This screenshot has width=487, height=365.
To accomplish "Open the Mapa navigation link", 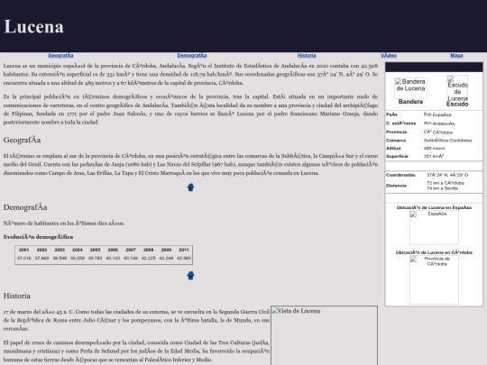I will click(456, 56).
